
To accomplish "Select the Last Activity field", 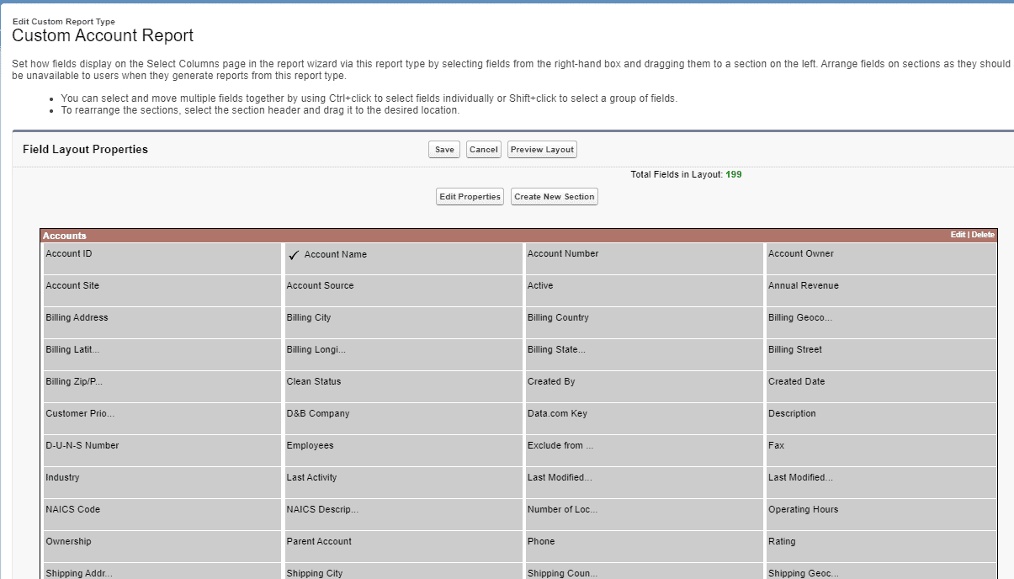I will tap(404, 482).
